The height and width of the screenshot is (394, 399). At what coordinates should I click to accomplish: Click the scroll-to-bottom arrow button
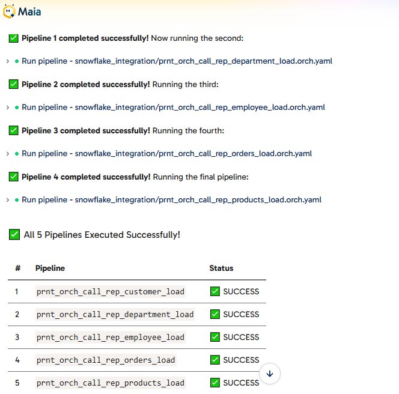270,374
